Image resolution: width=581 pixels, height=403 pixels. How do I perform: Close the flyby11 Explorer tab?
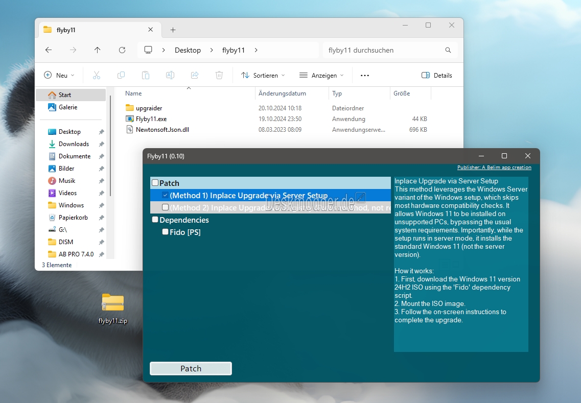pyautogui.click(x=150, y=30)
